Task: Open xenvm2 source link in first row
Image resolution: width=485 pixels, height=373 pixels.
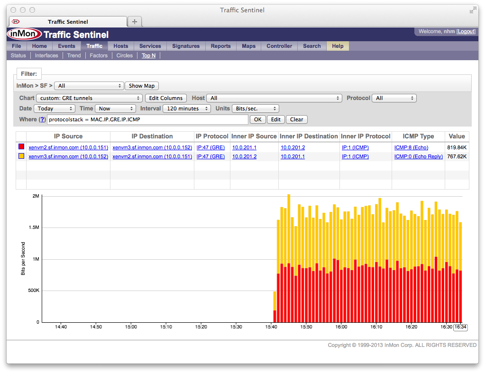Action: (68, 147)
